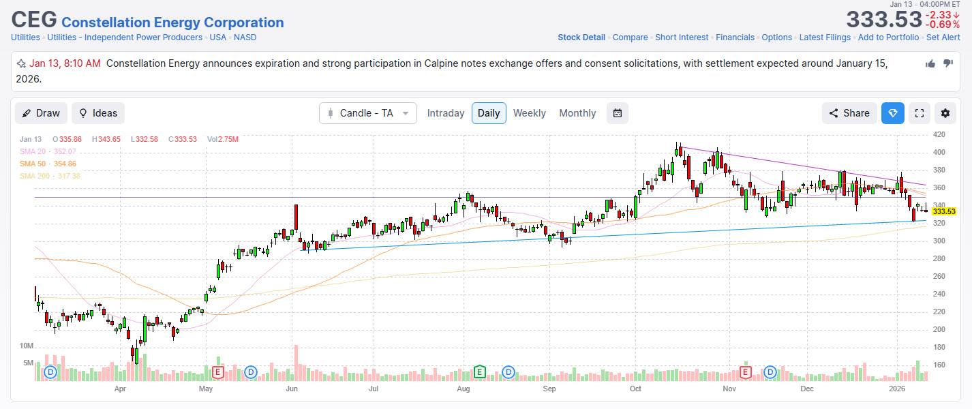Click the Set Alert link
972x409 pixels.
tap(943, 37)
